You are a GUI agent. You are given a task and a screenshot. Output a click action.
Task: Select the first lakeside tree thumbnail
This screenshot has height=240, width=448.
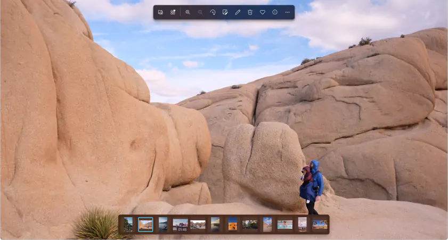(x=128, y=225)
